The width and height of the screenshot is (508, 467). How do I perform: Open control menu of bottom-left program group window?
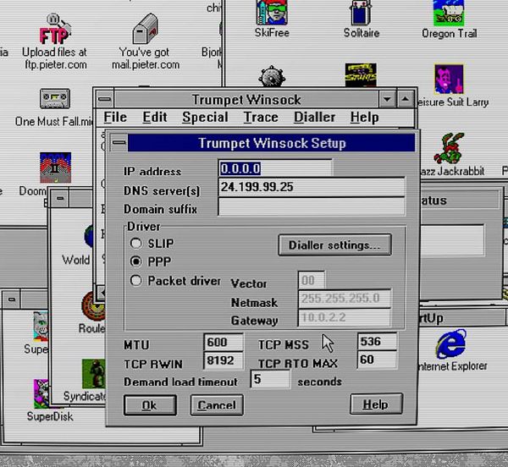tap(12, 299)
